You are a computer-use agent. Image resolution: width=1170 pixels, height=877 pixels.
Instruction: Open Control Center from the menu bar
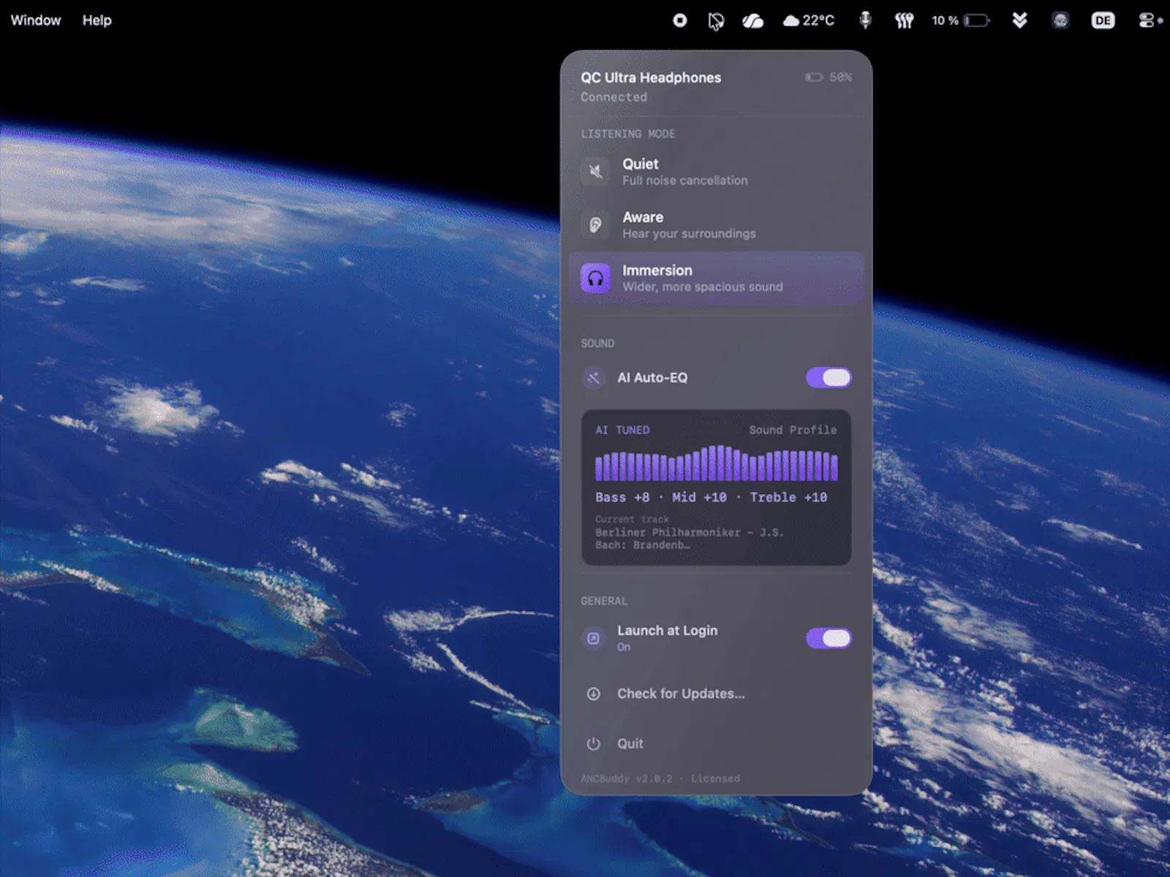(1147, 20)
